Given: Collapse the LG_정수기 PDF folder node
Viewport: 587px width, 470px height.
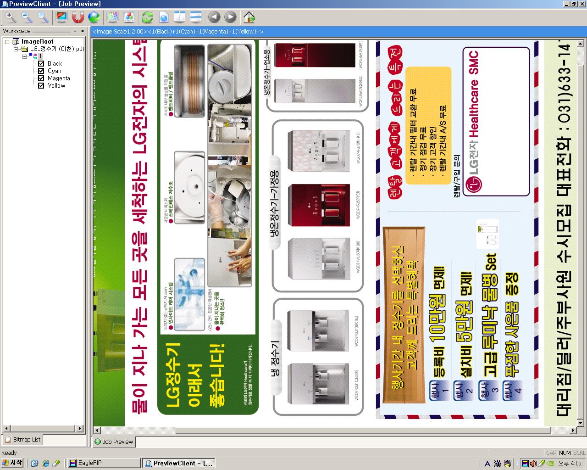Looking at the screenshot, I should [x=16, y=49].
